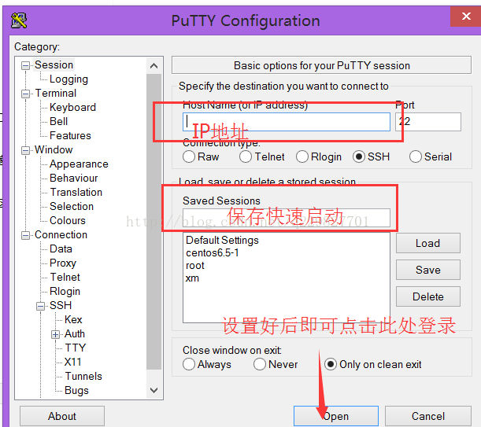Open the Tunnels category
481x427 pixels.
tap(83, 376)
